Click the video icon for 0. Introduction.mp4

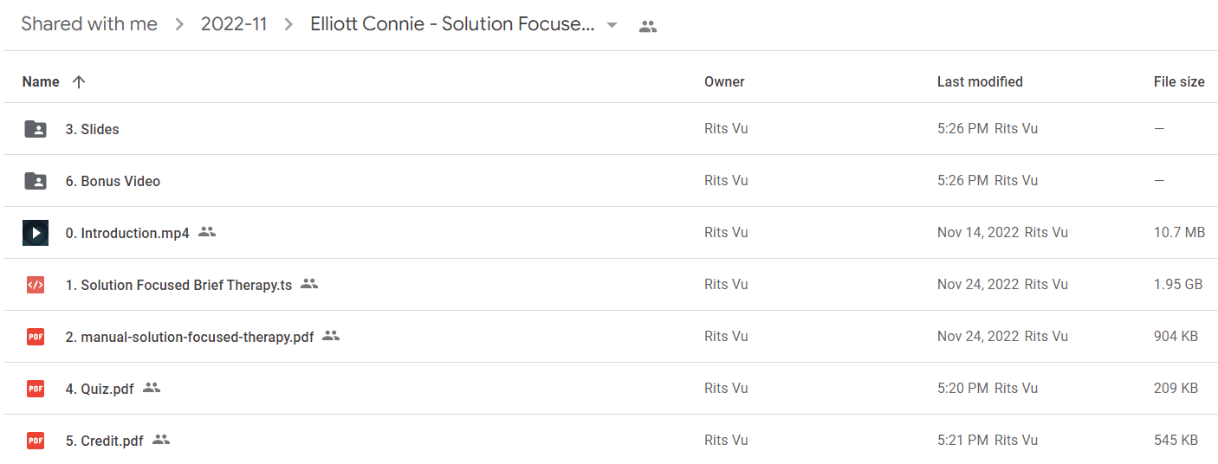pyautogui.click(x=36, y=233)
